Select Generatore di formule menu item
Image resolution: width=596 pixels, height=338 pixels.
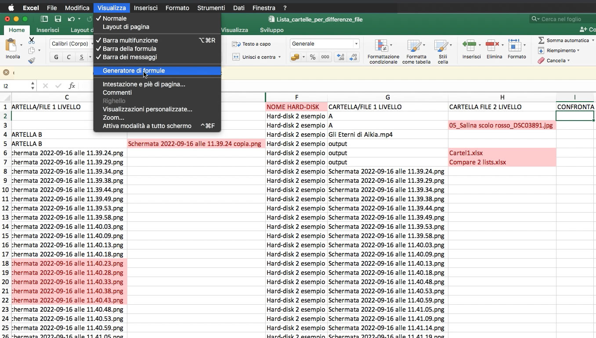coord(157,71)
